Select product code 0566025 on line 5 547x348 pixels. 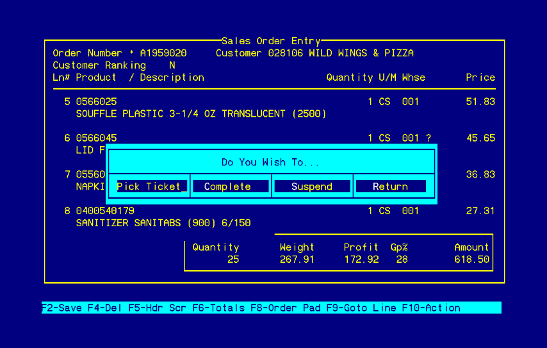96,101
